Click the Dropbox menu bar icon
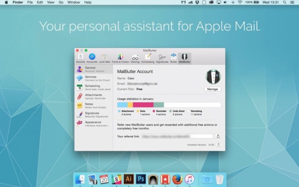The width and height of the screenshot is (299, 187). click(x=197, y=2)
